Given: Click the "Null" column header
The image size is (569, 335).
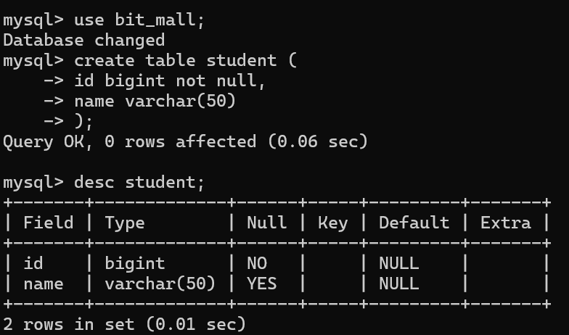Looking at the screenshot, I should (x=266, y=223).
